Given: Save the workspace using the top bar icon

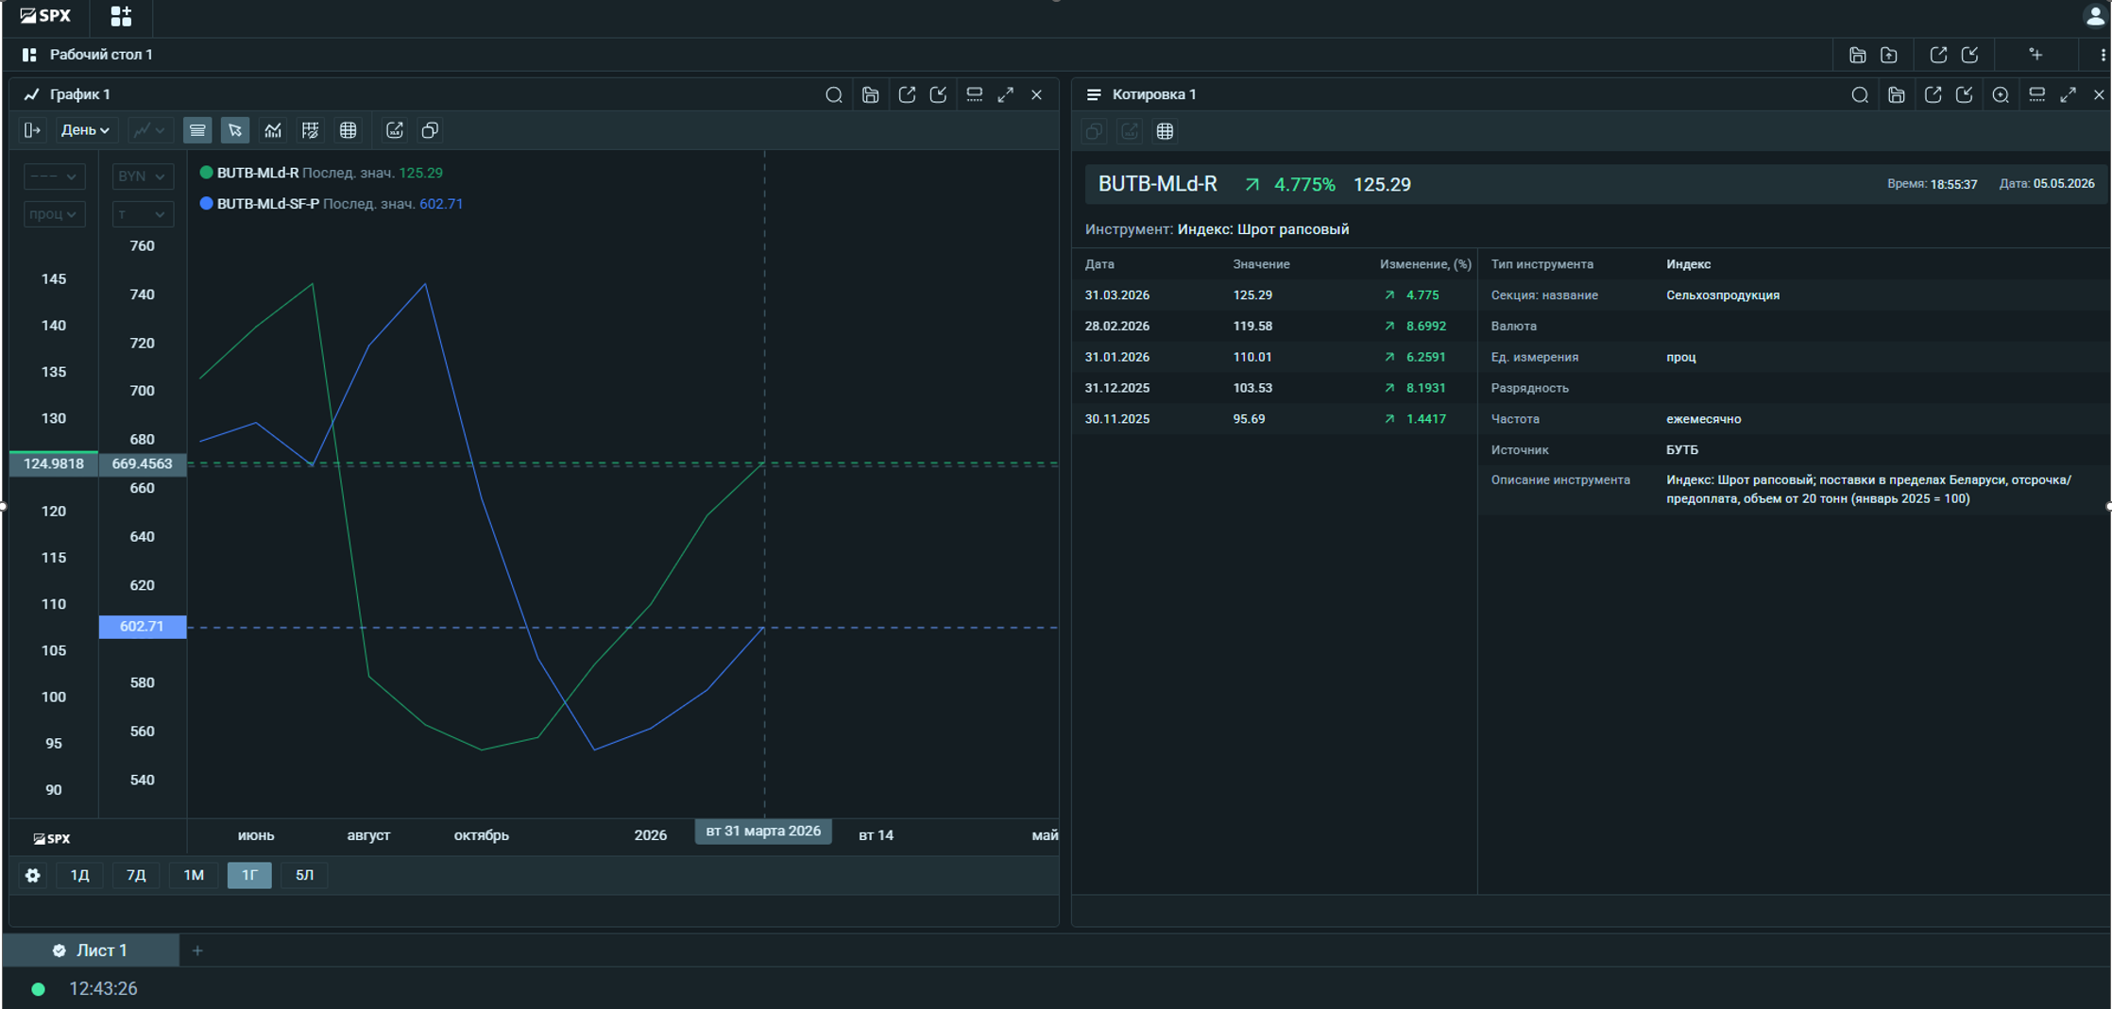Looking at the screenshot, I should tap(1857, 55).
